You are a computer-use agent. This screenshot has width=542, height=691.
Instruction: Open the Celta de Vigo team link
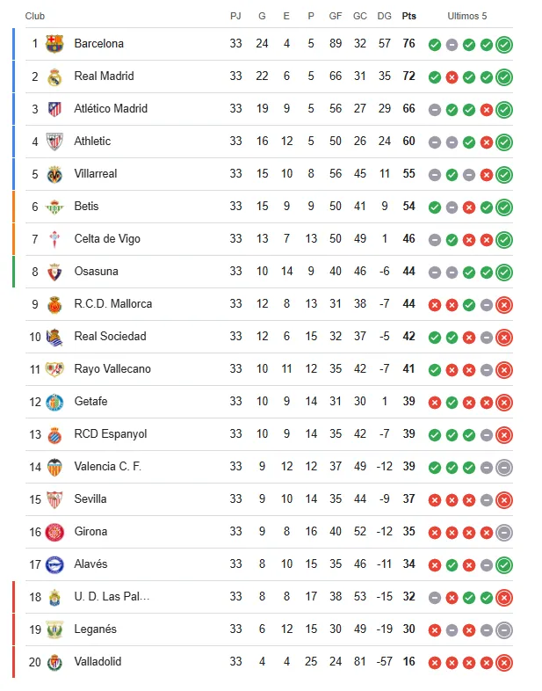(x=107, y=239)
